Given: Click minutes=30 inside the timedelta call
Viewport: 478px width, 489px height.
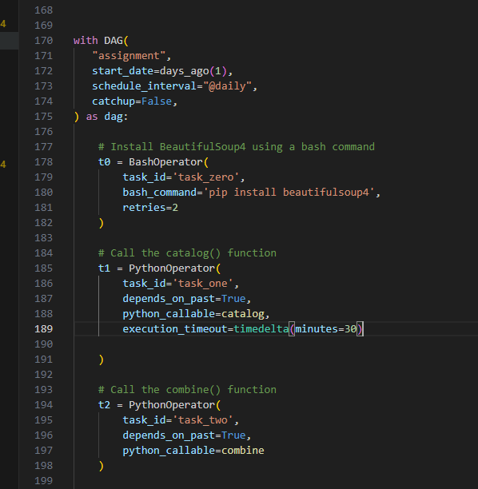Looking at the screenshot, I should tap(326, 329).
